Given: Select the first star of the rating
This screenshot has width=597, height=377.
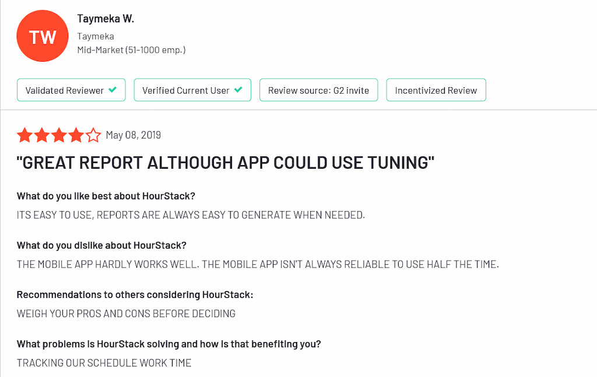Looking at the screenshot, I should (24, 135).
